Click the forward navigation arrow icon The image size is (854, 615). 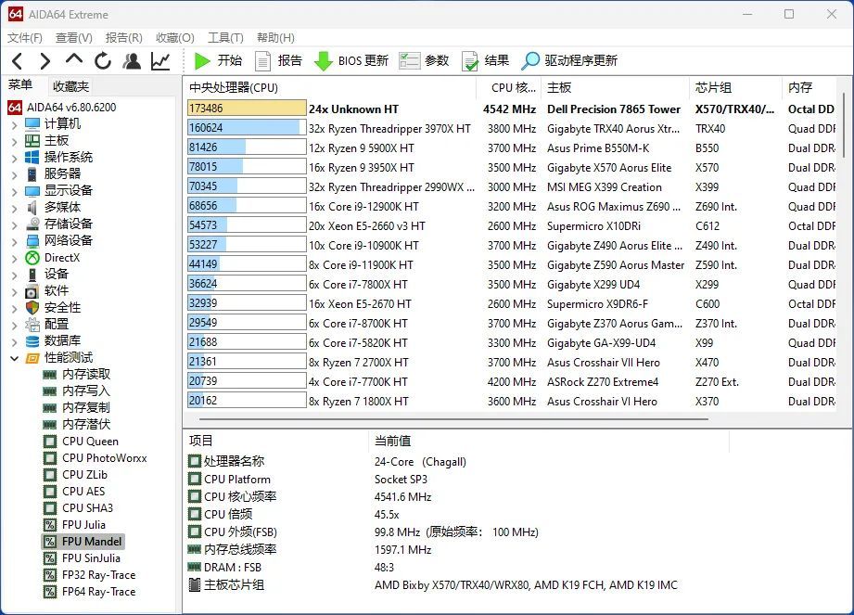point(44,60)
